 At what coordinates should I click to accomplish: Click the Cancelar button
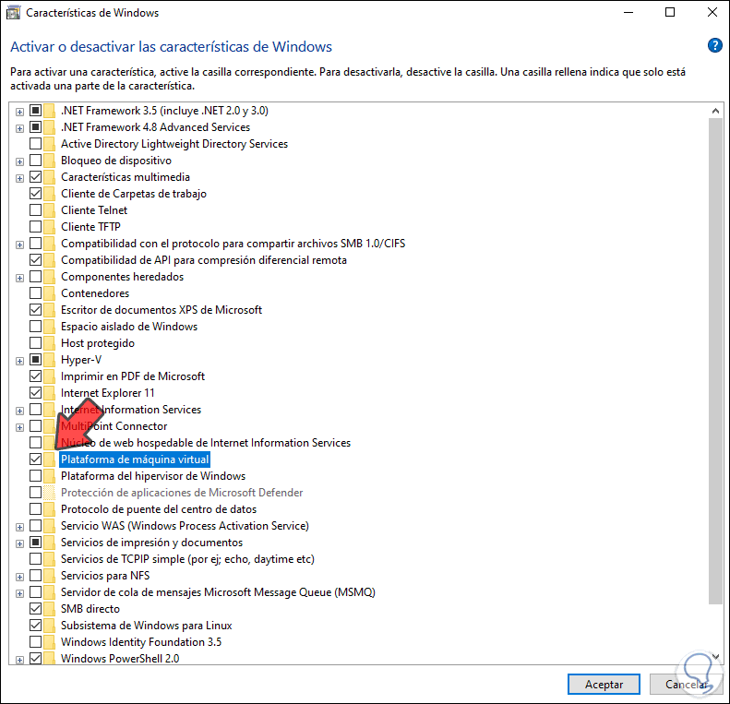pos(686,684)
